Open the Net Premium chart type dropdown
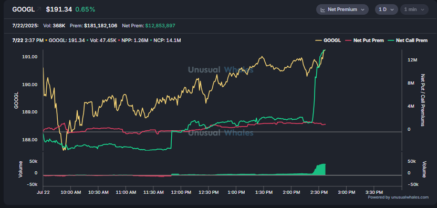 (x=342, y=9)
